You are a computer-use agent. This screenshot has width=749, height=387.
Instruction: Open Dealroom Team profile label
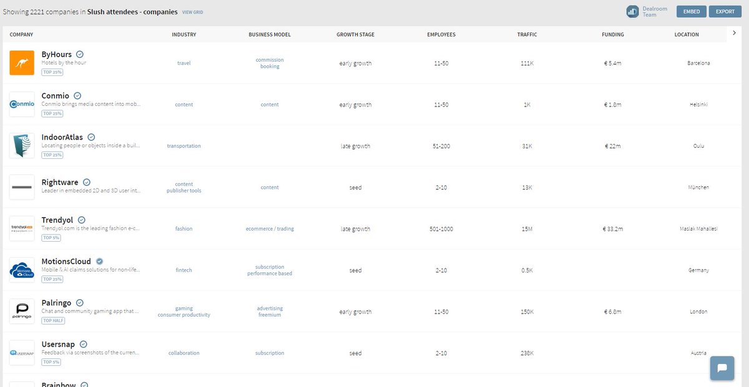click(655, 11)
